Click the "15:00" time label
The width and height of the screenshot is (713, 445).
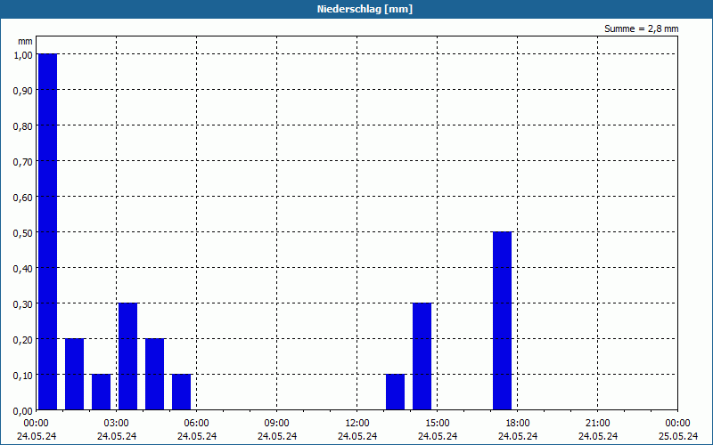[438, 424]
